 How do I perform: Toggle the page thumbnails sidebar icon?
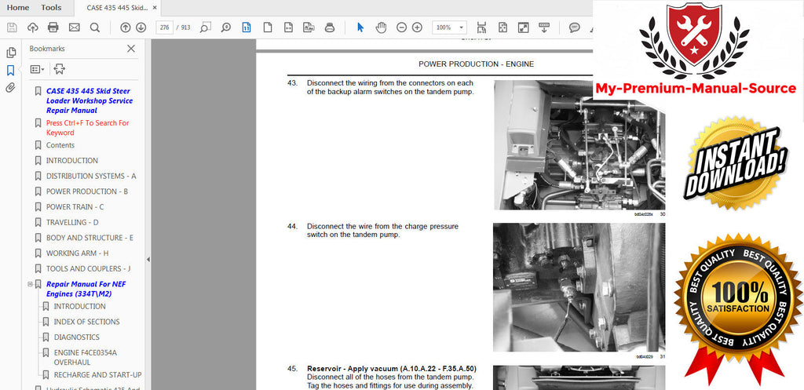coord(10,53)
